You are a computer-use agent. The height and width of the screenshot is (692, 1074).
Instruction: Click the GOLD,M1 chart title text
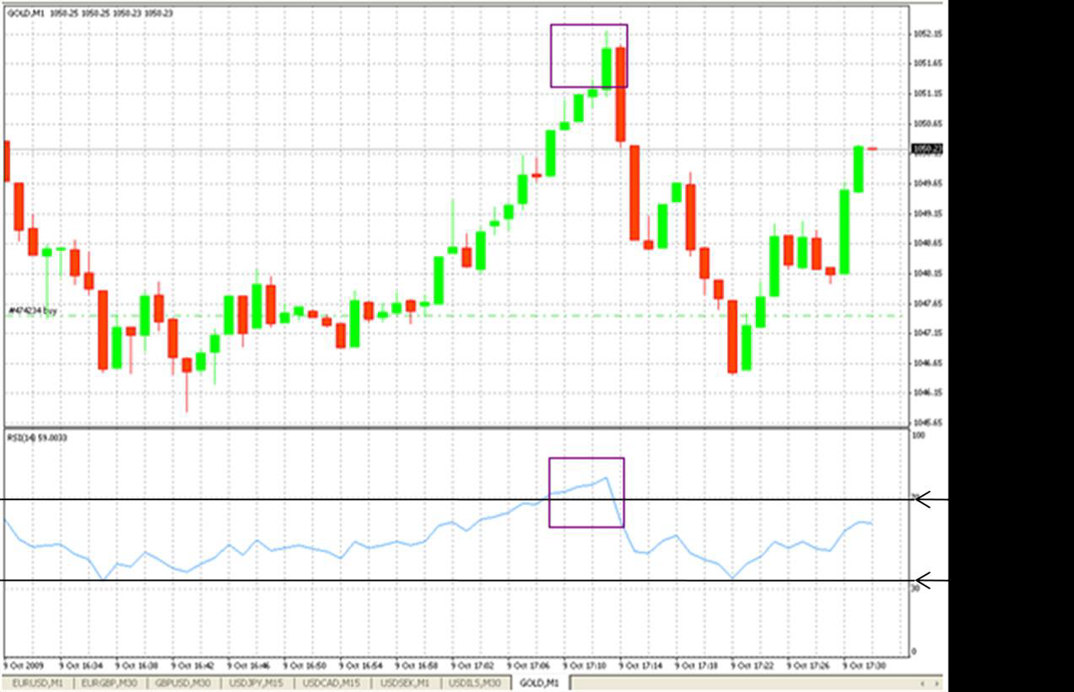pos(26,13)
